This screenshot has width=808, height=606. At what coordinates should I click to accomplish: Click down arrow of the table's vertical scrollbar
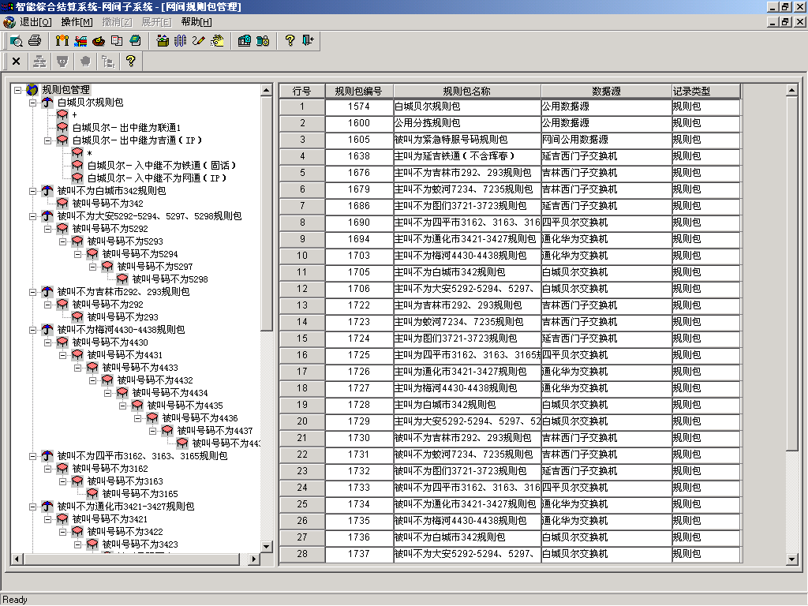coord(793,559)
